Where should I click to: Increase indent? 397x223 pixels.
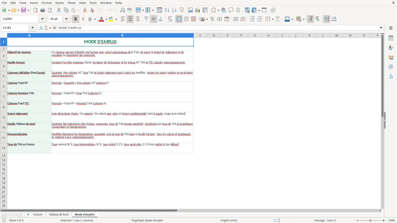click(x=252, y=19)
